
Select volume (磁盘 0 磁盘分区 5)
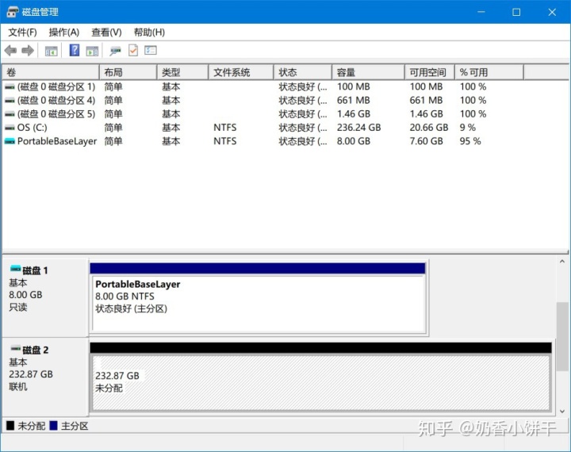[x=56, y=114]
